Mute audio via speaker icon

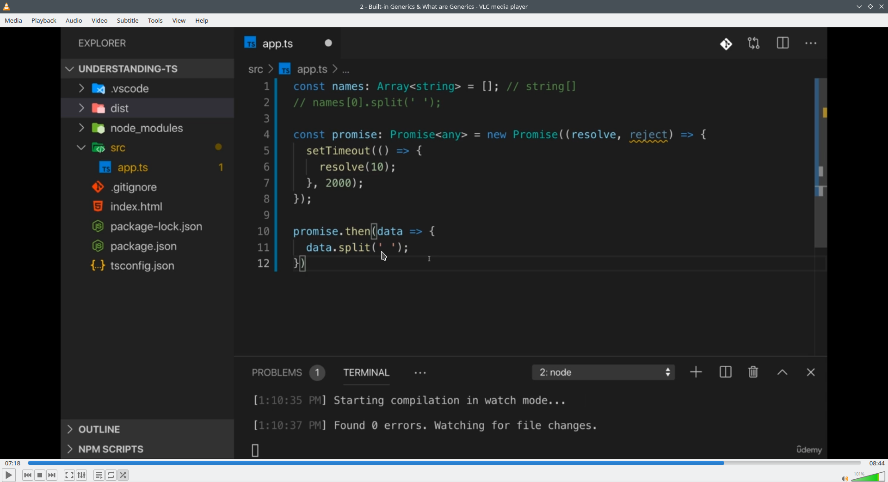[x=845, y=478]
